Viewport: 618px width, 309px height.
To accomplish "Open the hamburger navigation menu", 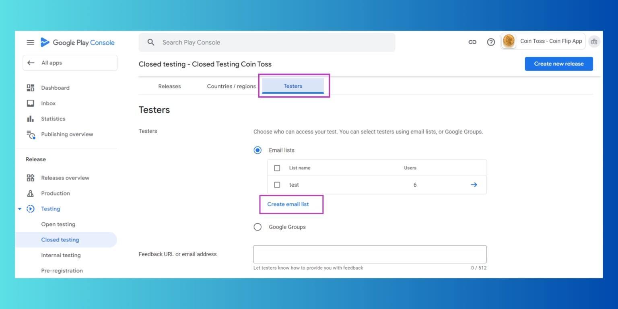I will (31, 42).
